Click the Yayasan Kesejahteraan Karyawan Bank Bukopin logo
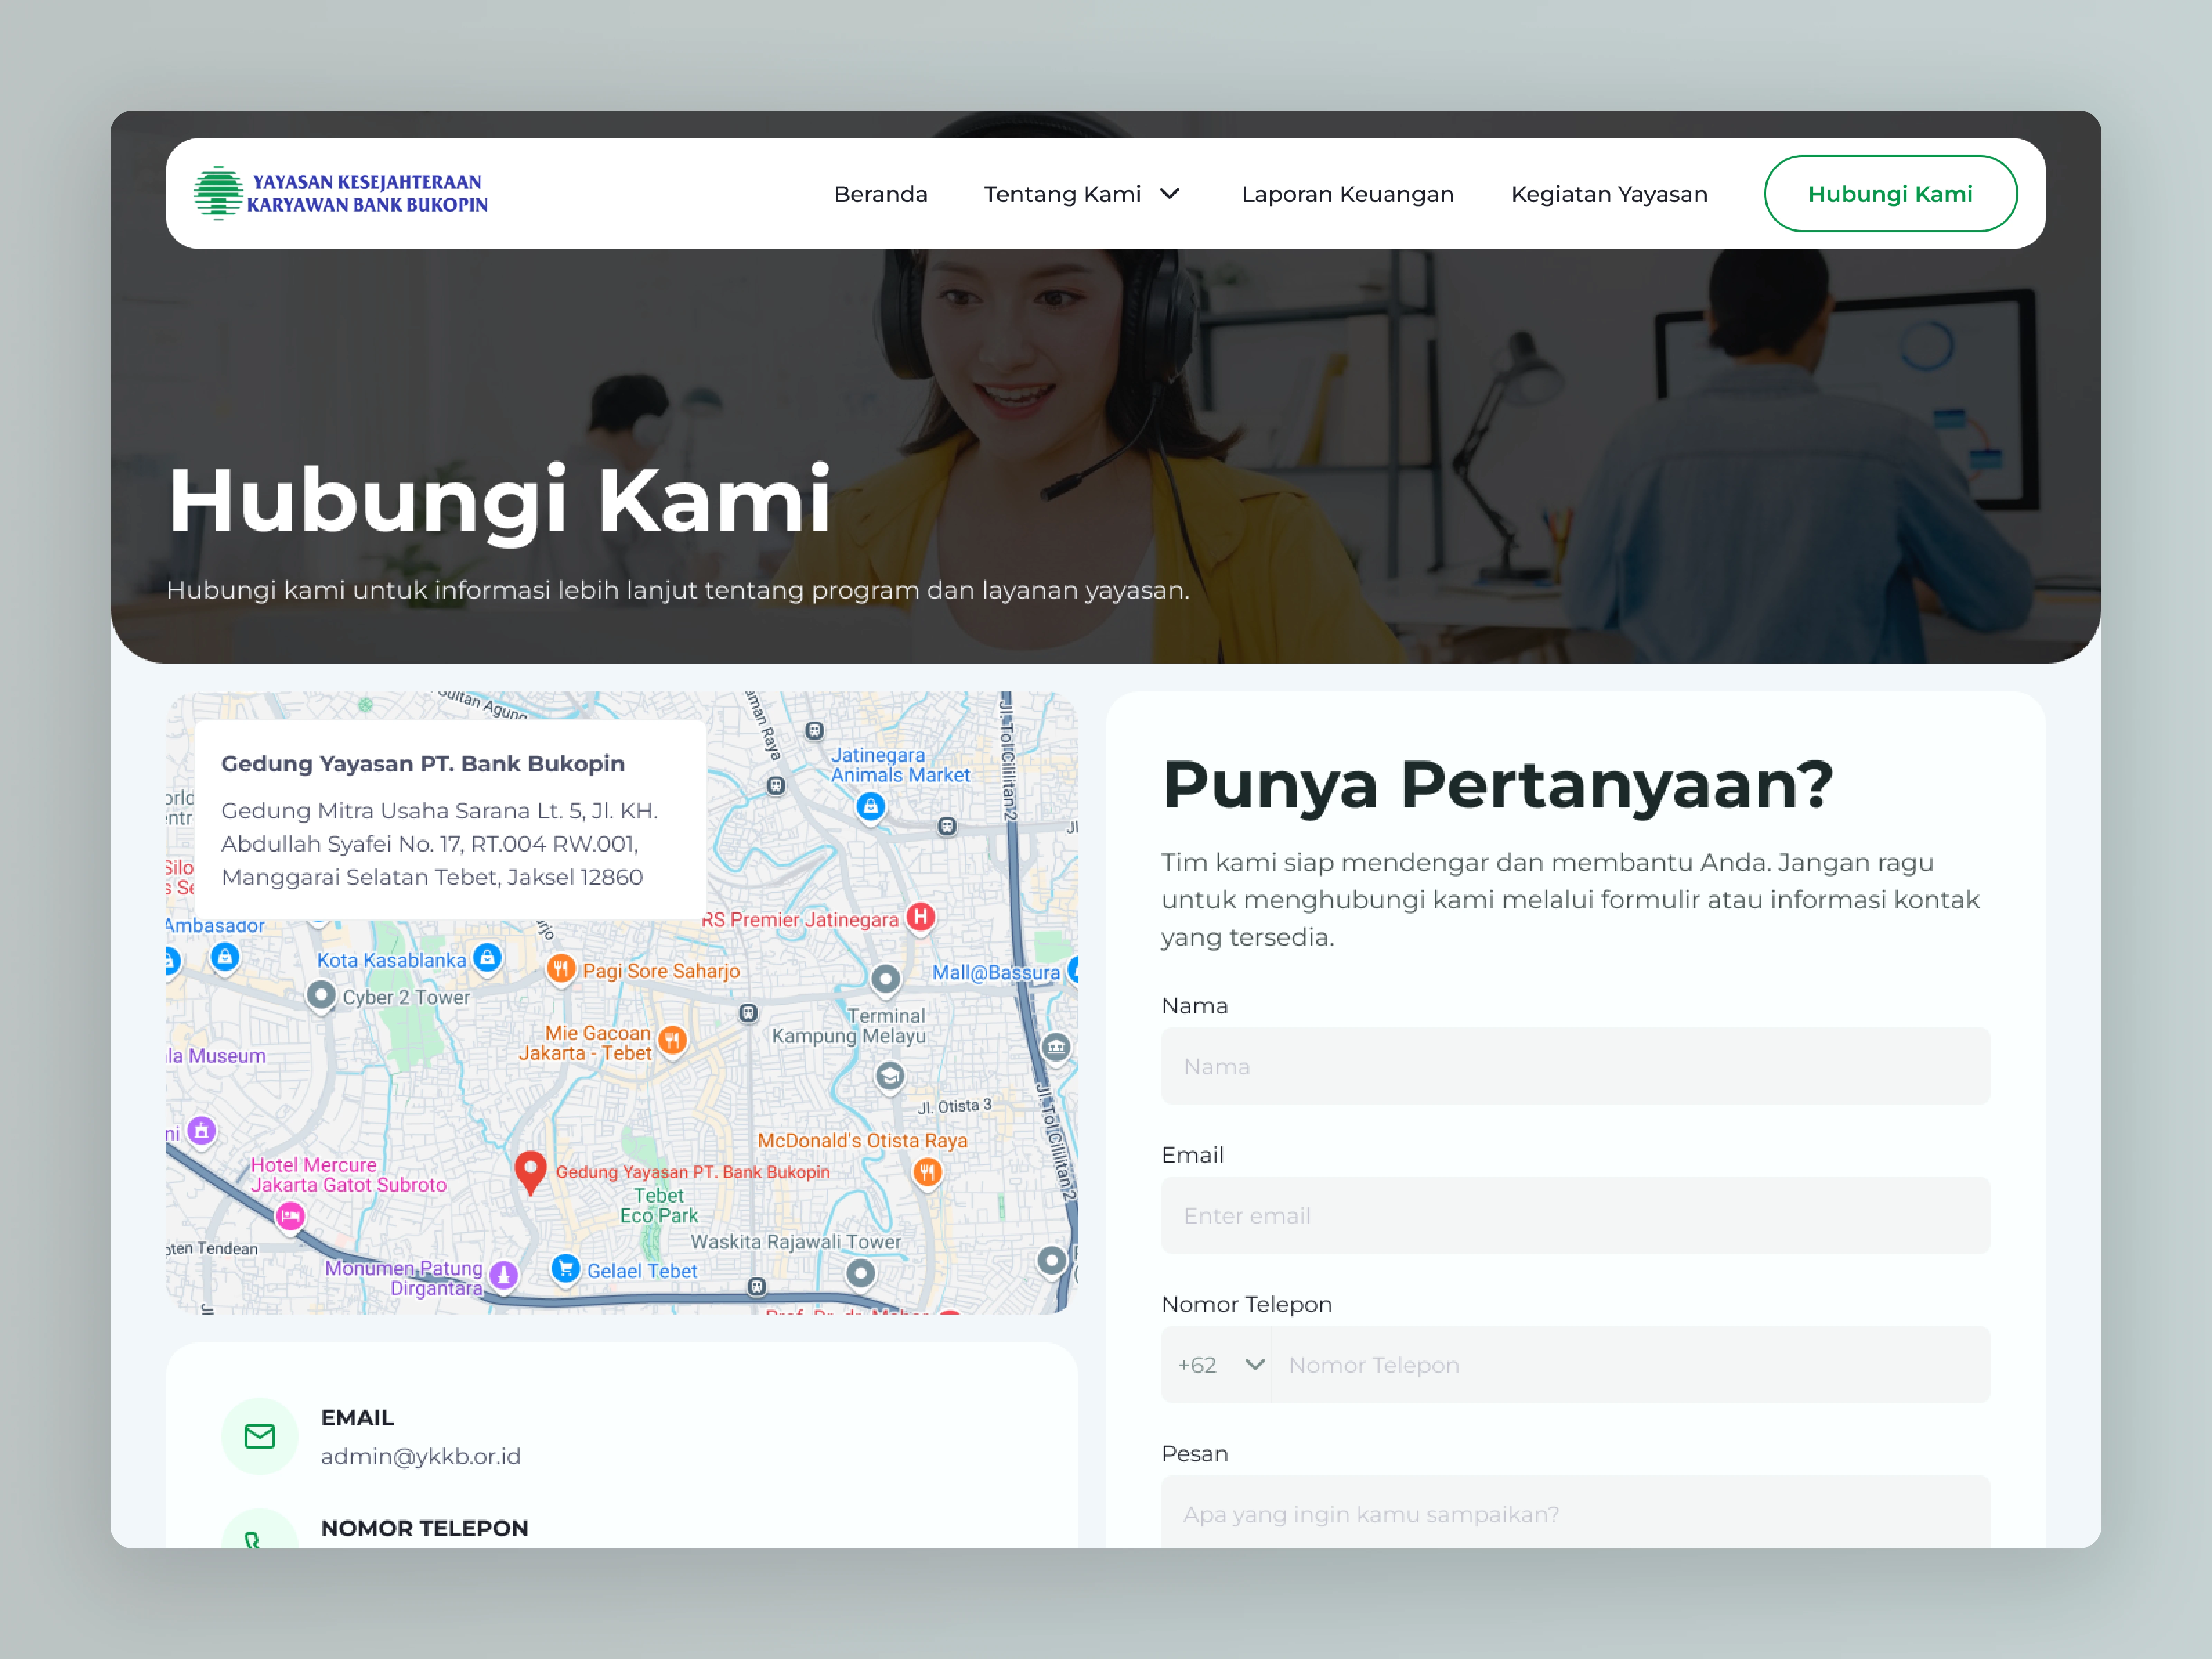Image resolution: width=2212 pixels, height=1659 pixels. click(341, 193)
